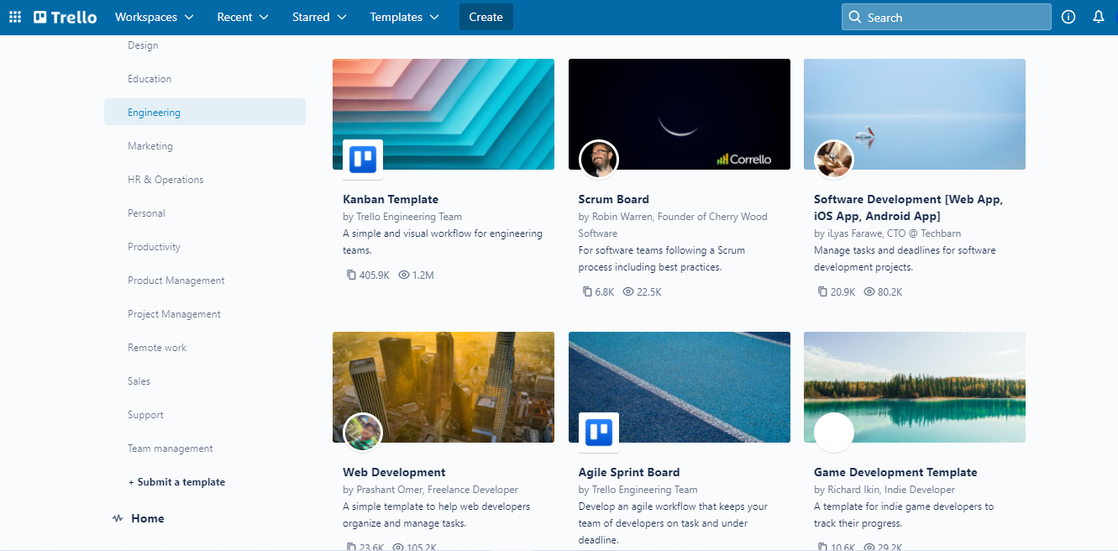Click the views eye icon under Software Development

pyautogui.click(x=869, y=291)
